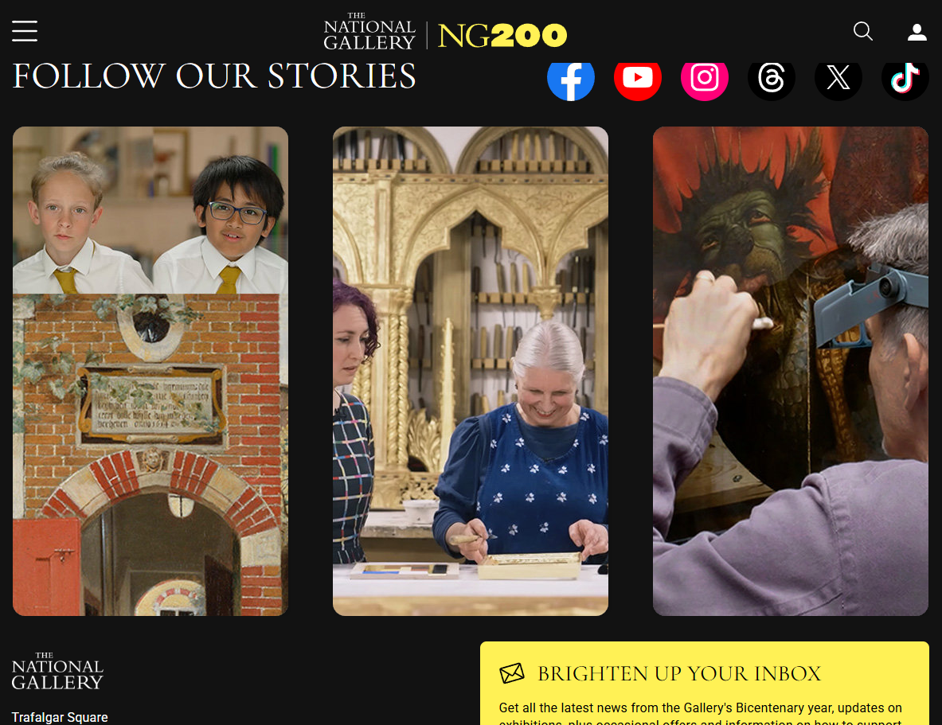Viewport: 942px width, 725px height.
Task: Open the TikTok profile icon
Action: tap(905, 78)
